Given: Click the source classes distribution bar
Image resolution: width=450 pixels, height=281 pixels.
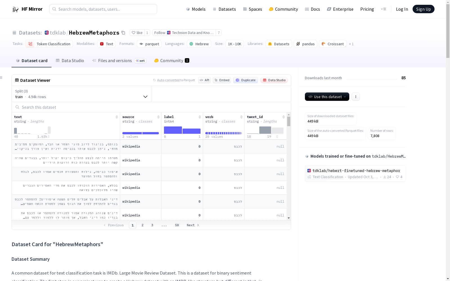Looking at the screenshot, I should point(141,133).
